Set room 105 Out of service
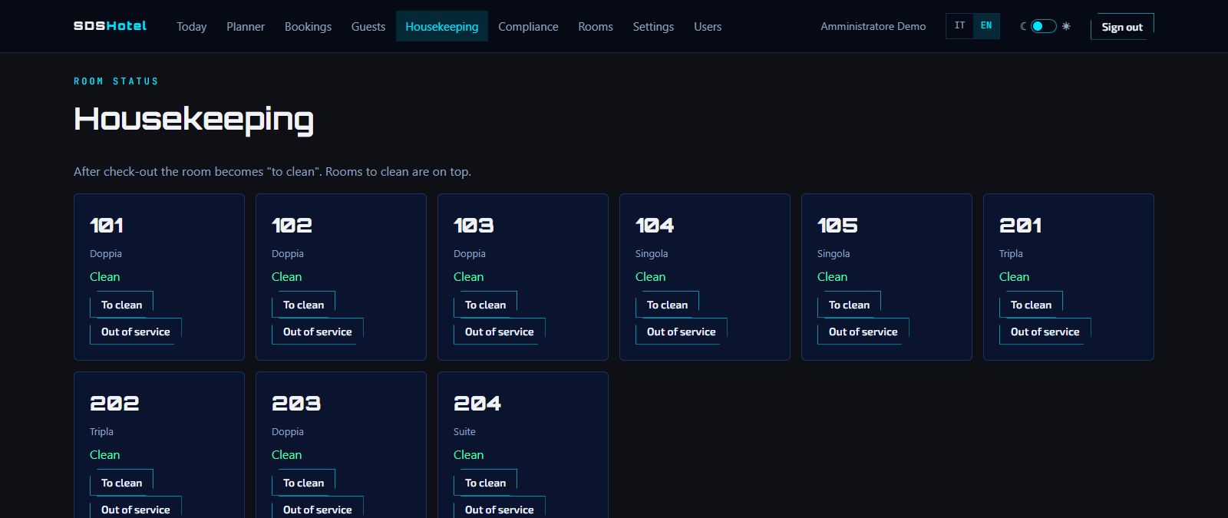 click(863, 332)
